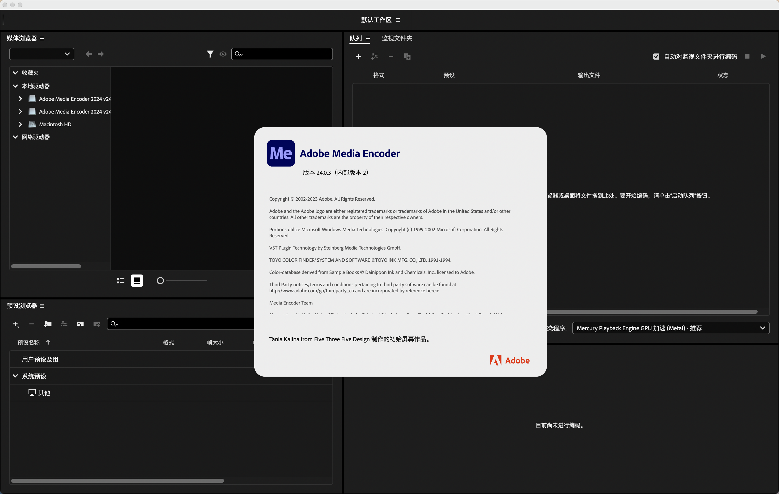Toggle 自动对监视文件夹进行编码 checkbox
This screenshot has height=494, width=779.
656,57
